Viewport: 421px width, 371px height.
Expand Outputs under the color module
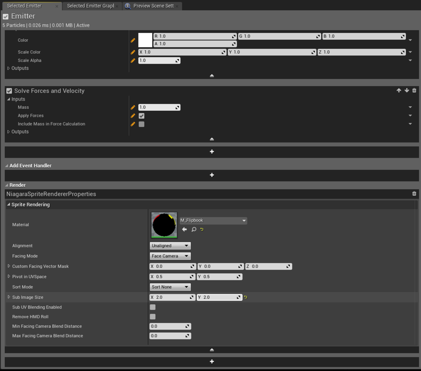pyautogui.click(x=8, y=69)
